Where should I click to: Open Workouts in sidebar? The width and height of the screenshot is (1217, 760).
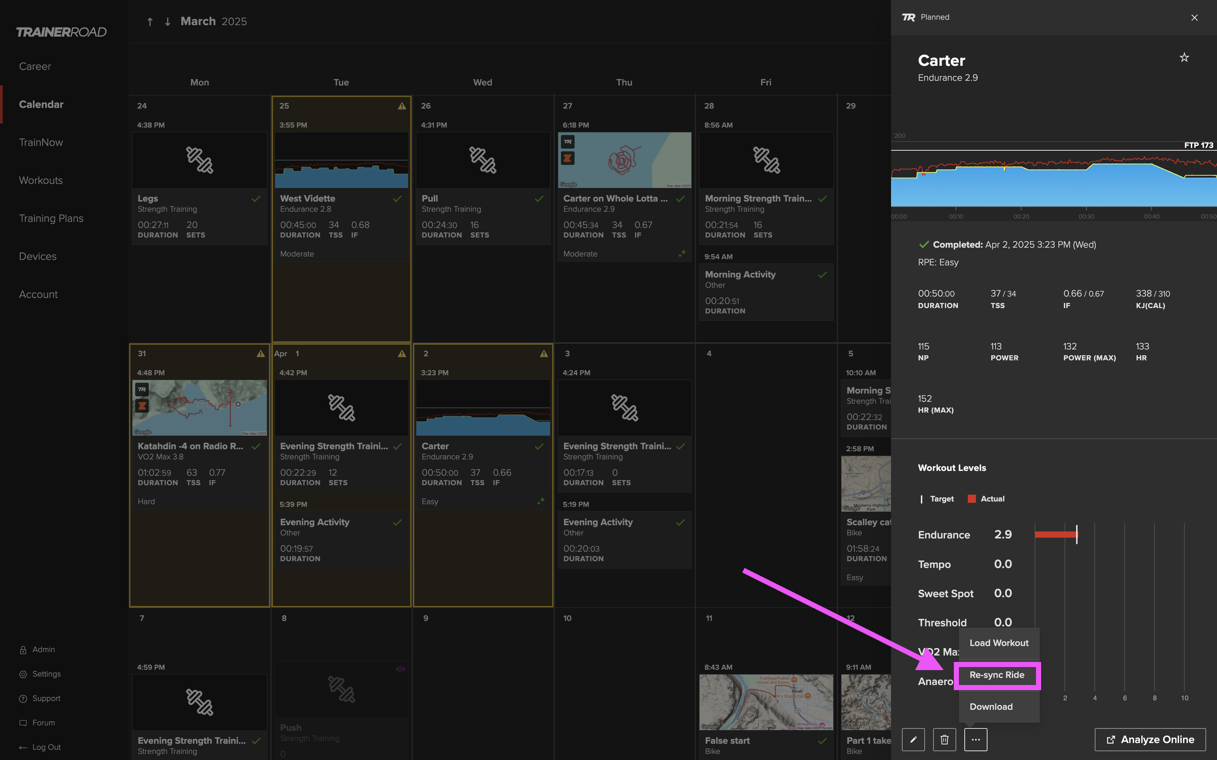coord(41,180)
